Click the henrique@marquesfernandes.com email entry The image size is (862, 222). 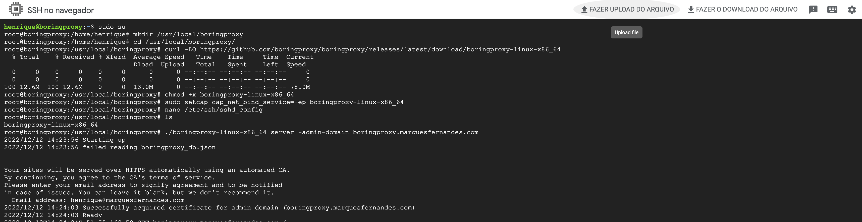[x=127, y=200]
